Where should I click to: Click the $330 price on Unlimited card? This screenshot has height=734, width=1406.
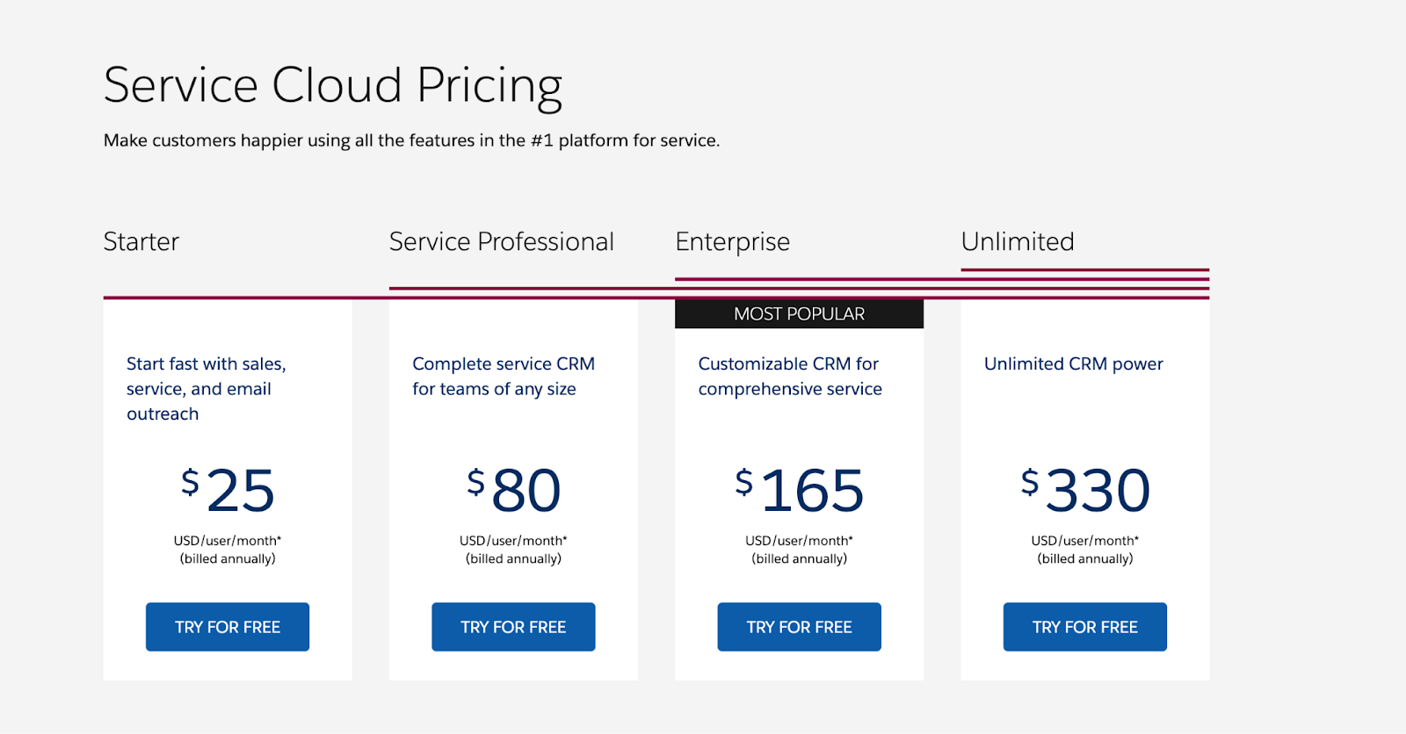(1083, 492)
